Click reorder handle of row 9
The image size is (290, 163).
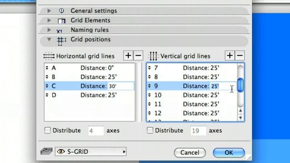pyautogui.click(x=150, y=86)
